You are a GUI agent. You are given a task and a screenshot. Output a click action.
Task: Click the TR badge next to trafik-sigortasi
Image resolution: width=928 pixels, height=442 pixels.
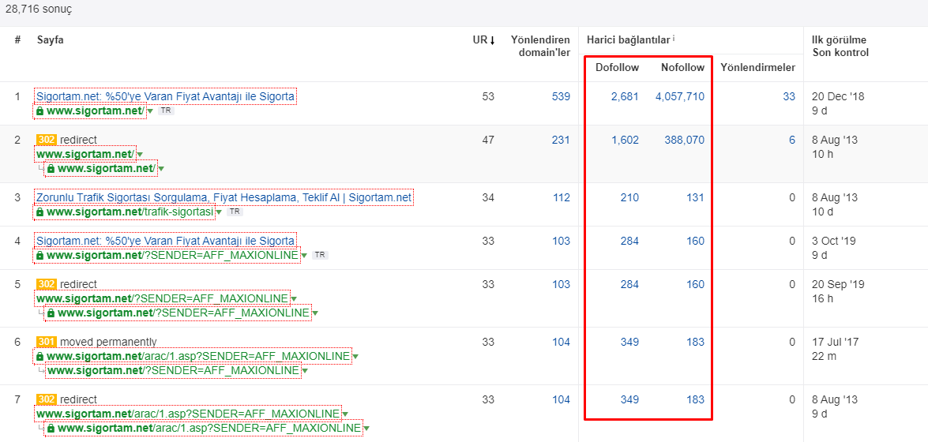235,212
